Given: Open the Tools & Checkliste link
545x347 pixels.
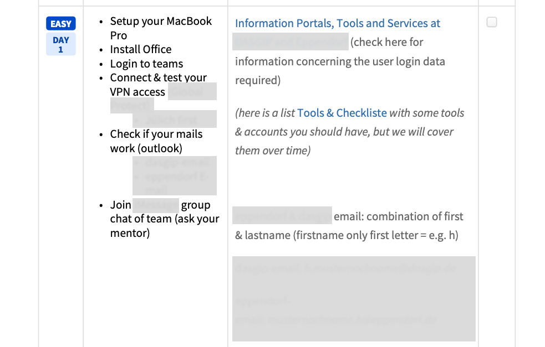Looking at the screenshot, I should point(342,113).
